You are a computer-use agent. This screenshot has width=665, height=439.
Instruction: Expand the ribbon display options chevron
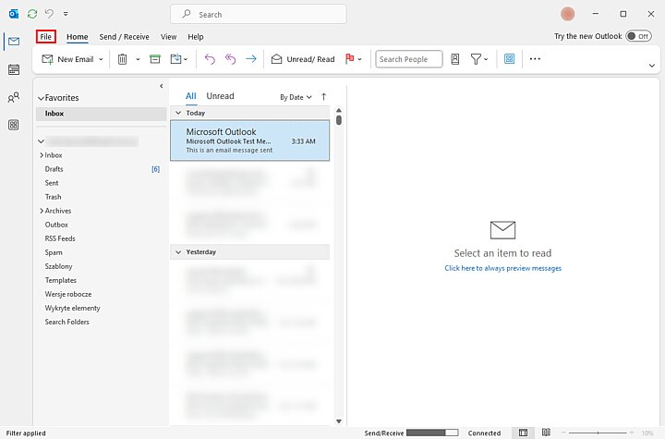tap(652, 66)
